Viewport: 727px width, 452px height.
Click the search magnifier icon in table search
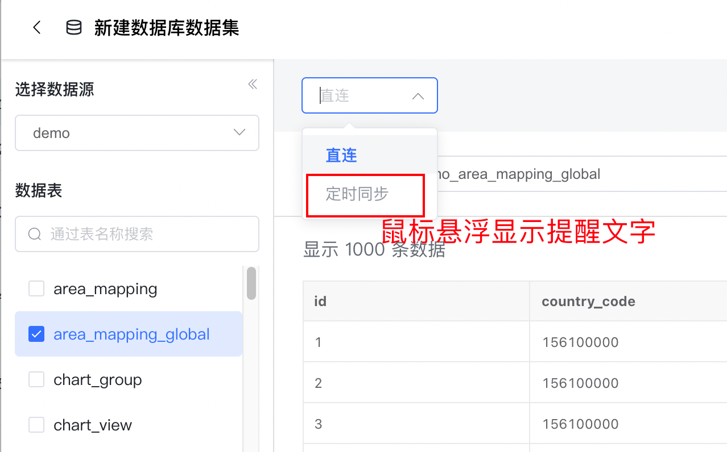[35, 234]
